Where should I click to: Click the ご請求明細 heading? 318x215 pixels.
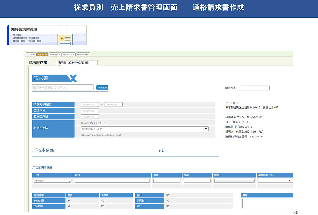pos(42,167)
